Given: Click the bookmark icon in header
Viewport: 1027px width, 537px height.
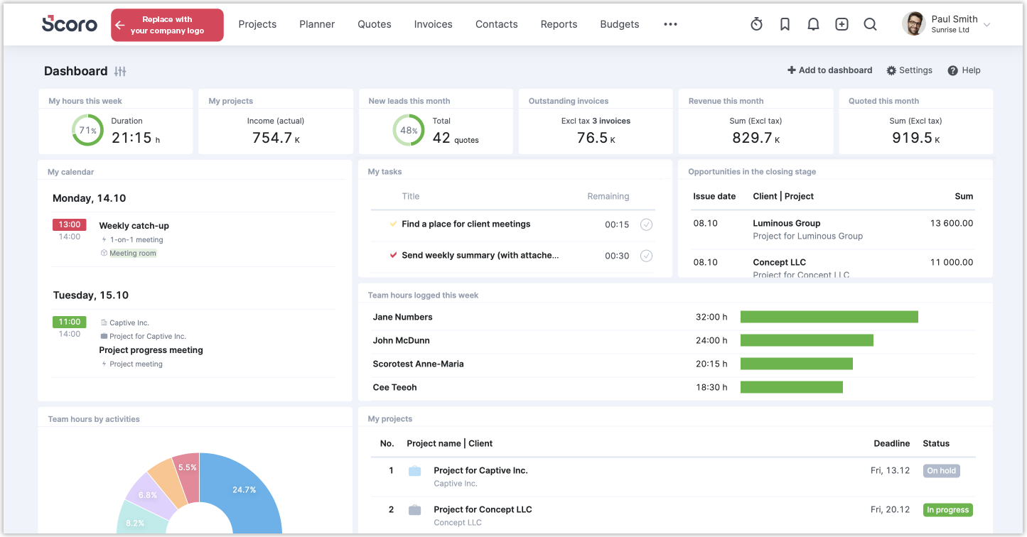Looking at the screenshot, I should tap(785, 24).
